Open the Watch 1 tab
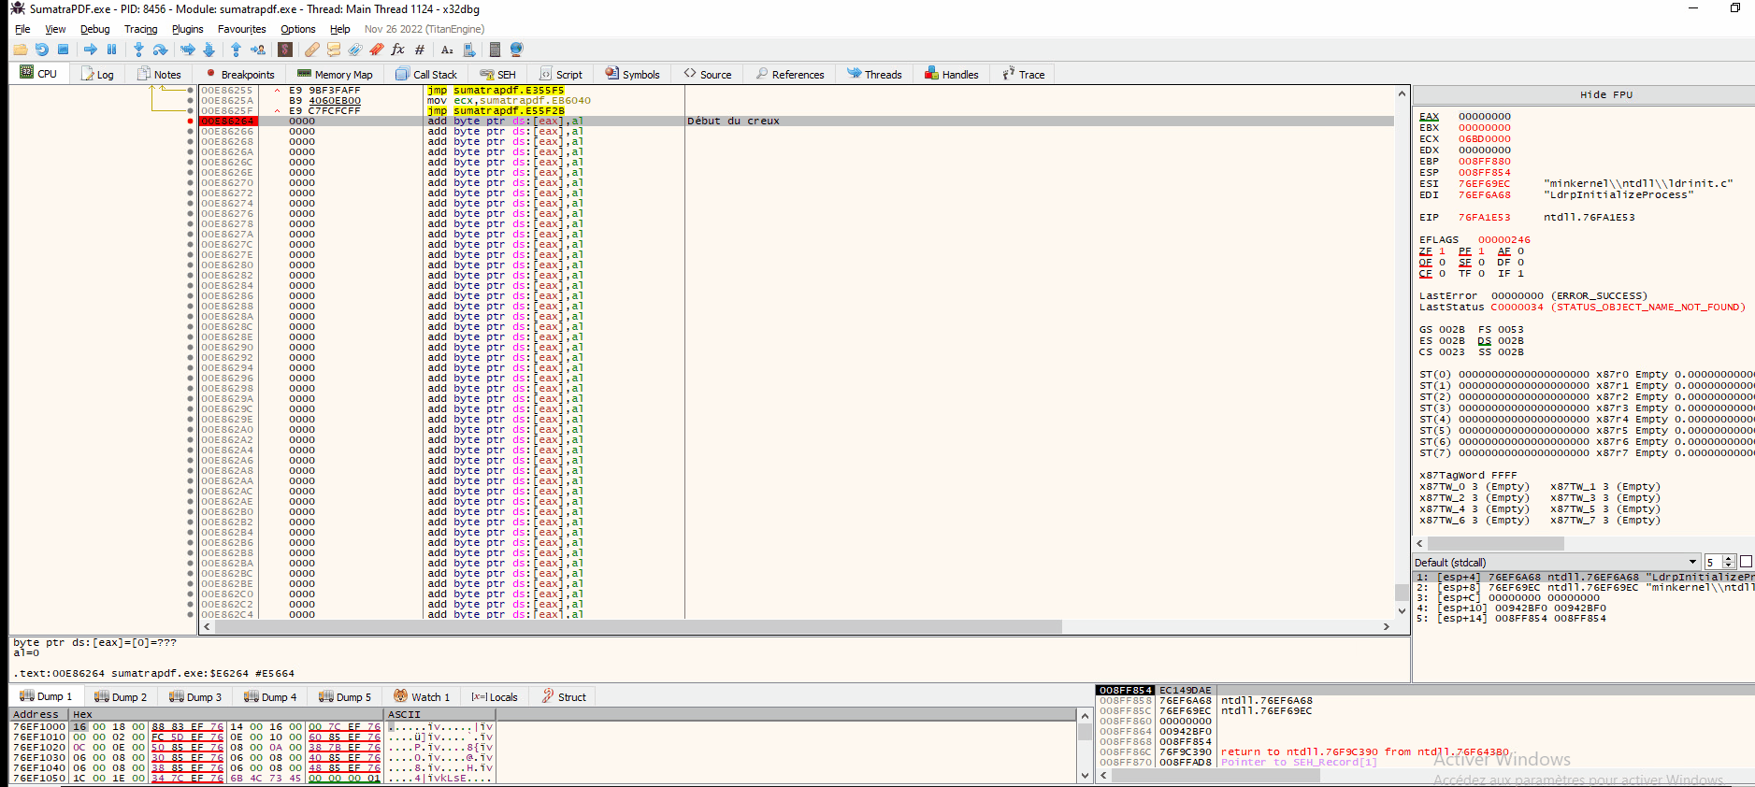The width and height of the screenshot is (1755, 787). (422, 696)
